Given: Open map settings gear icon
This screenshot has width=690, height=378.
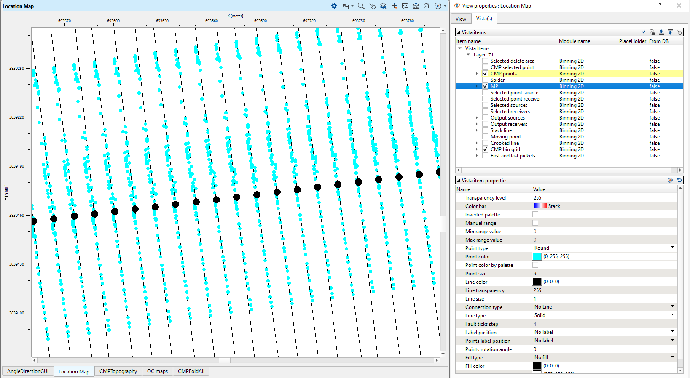Looking at the screenshot, I should point(334,6).
